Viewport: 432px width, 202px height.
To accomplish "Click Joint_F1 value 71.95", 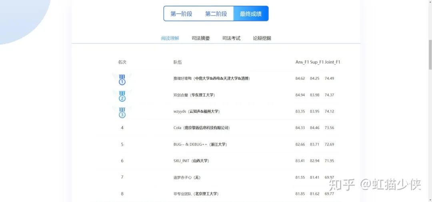I will point(329,161).
